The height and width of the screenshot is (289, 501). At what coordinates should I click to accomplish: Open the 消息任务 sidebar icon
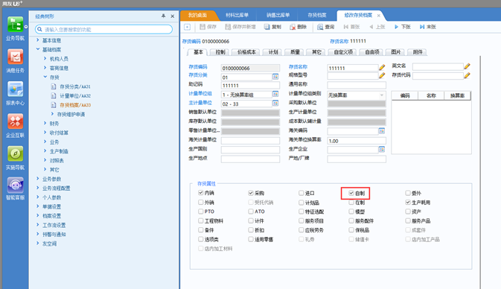15,57
